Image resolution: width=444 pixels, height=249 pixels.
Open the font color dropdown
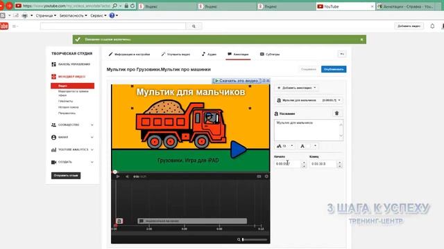pos(309,146)
